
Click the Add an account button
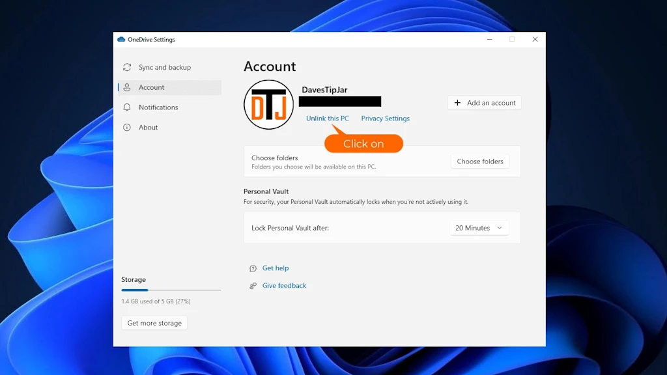tap(485, 102)
